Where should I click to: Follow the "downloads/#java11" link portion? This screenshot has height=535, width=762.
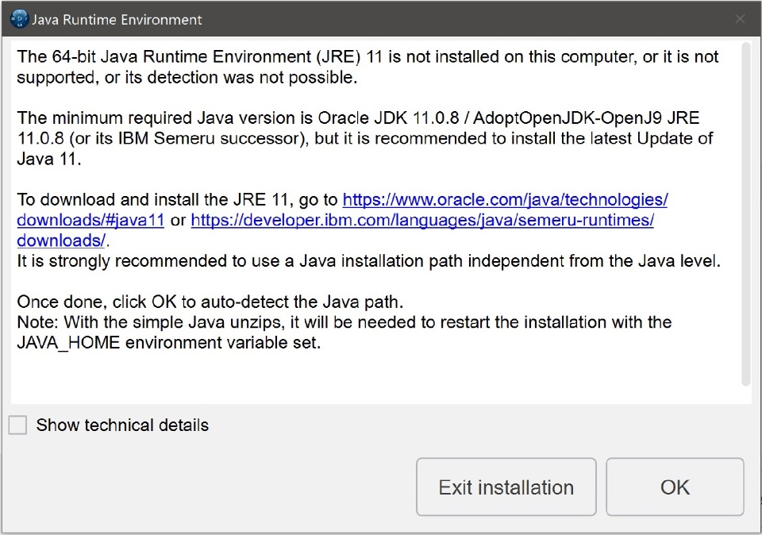coord(90,220)
